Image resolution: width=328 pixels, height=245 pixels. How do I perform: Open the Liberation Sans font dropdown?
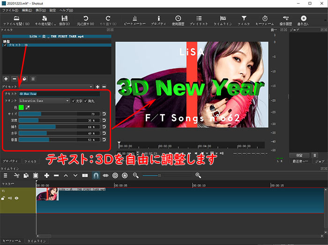coord(44,101)
